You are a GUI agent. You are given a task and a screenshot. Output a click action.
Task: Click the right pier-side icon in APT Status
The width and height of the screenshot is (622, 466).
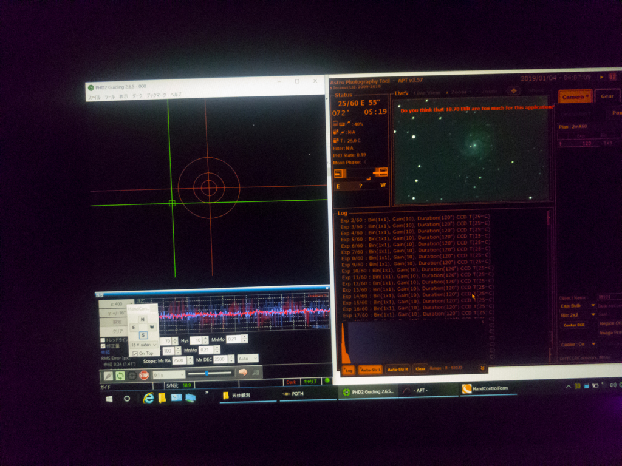coord(381,172)
